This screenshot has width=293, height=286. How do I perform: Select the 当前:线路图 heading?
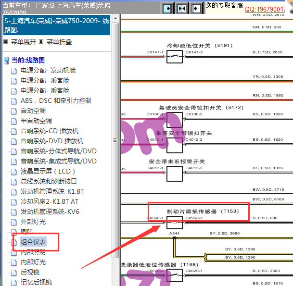(28, 60)
